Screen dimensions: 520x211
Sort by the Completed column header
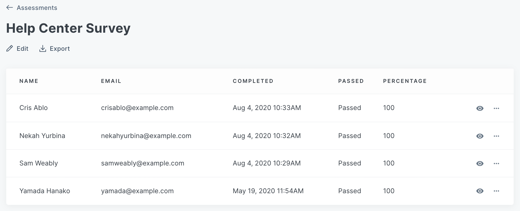coord(253,81)
